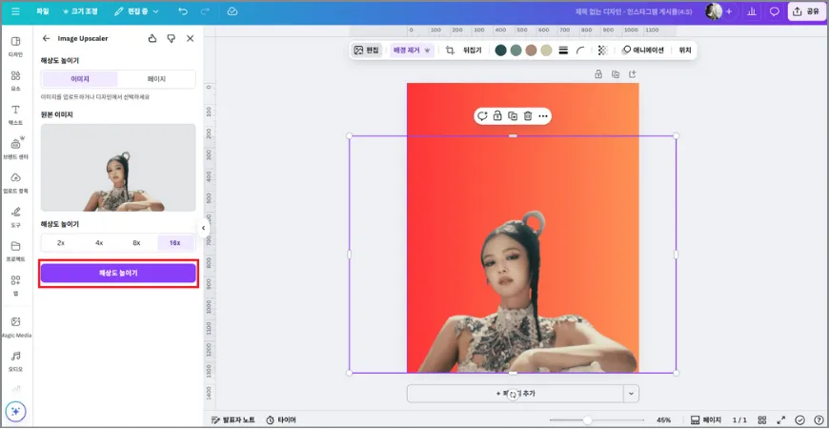Screen dimensions: 829x430
Task: Open 애니메이션 animation options
Action: pyautogui.click(x=642, y=51)
